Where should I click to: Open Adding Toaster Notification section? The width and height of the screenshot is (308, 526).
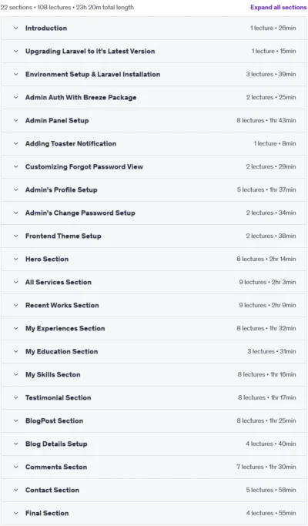[x=154, y=143]
